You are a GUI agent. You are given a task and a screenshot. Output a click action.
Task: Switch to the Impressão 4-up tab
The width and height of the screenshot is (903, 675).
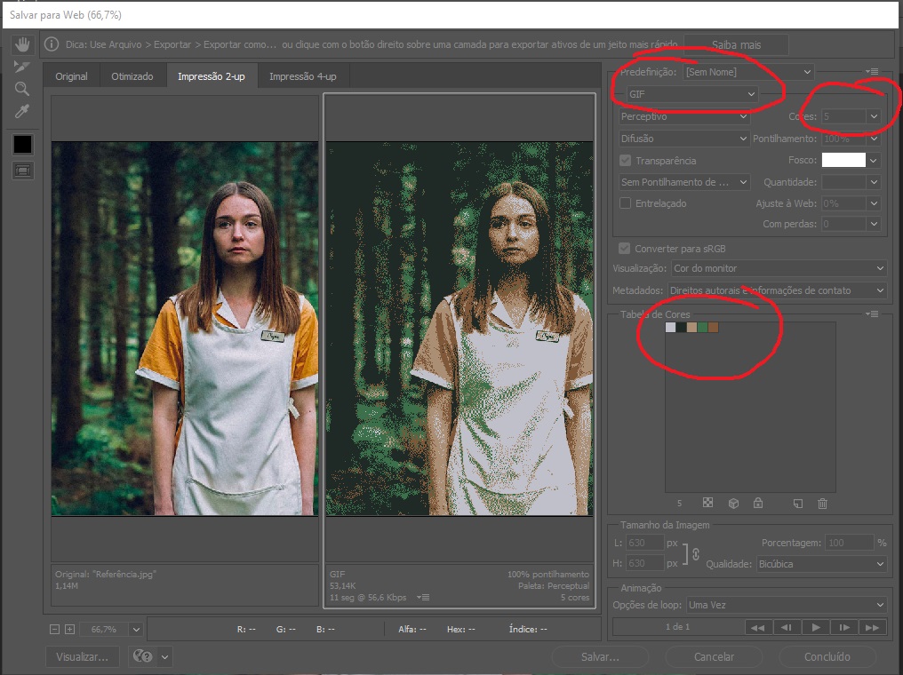pos(303,76)
